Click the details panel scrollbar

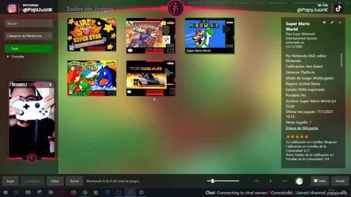pyautogui.click(x=341, y=60)
